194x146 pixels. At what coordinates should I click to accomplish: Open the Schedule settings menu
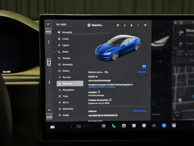(65, 64)
